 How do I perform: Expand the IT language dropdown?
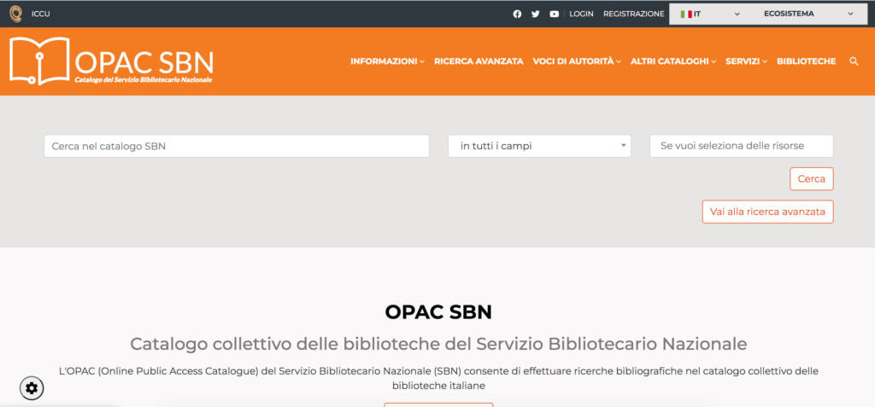pyautogui.click(x=710, y=14)
